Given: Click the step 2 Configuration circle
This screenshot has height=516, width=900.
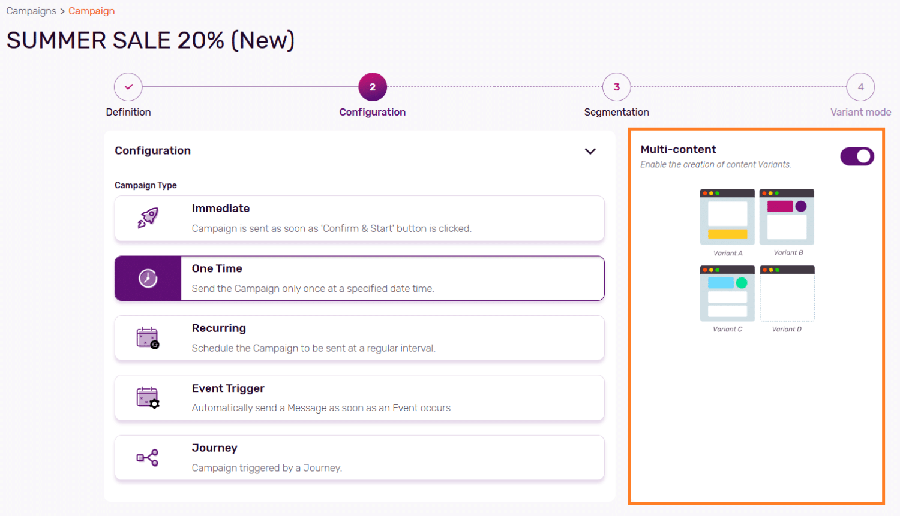Looking at the screenshot, I should (x=373, y=87).
